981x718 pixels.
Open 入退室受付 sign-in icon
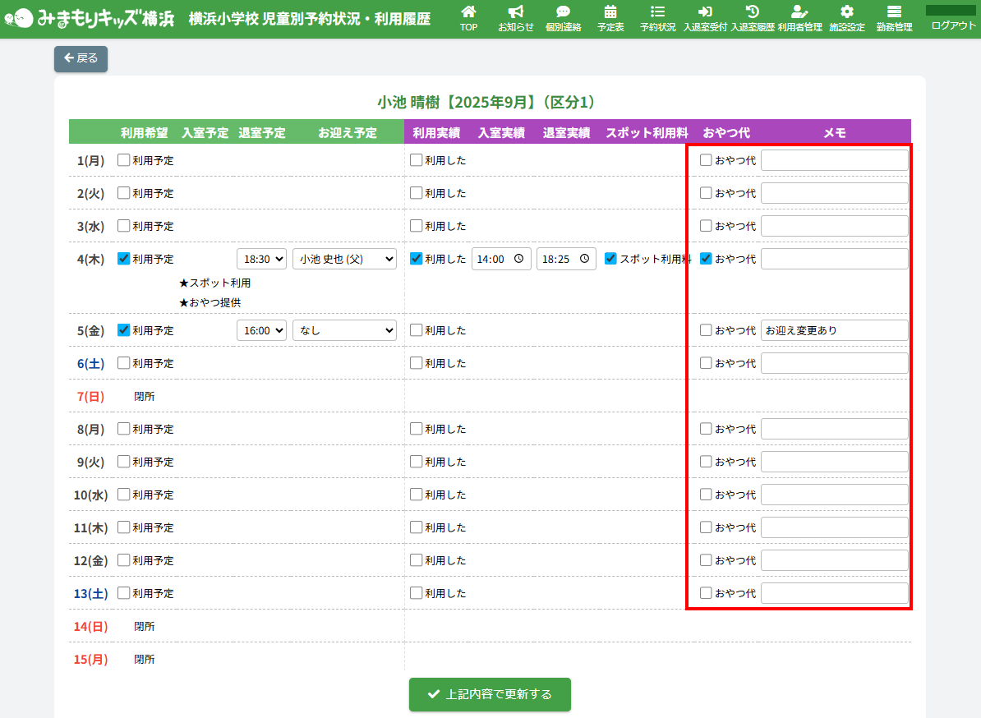pyautogui.click(x=705, y=18)
